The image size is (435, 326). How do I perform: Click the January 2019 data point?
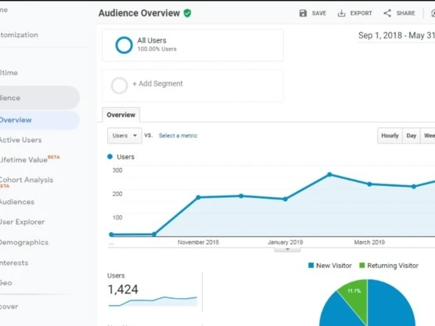pyautogui.click(x=285, y=199)
